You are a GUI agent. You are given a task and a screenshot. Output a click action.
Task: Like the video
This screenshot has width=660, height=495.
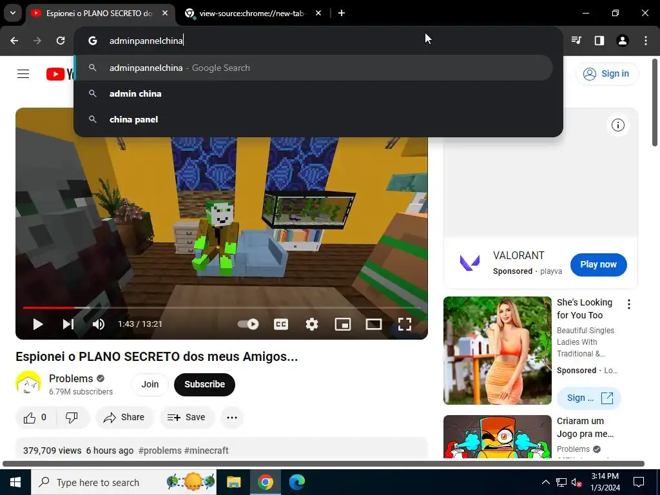36,418
